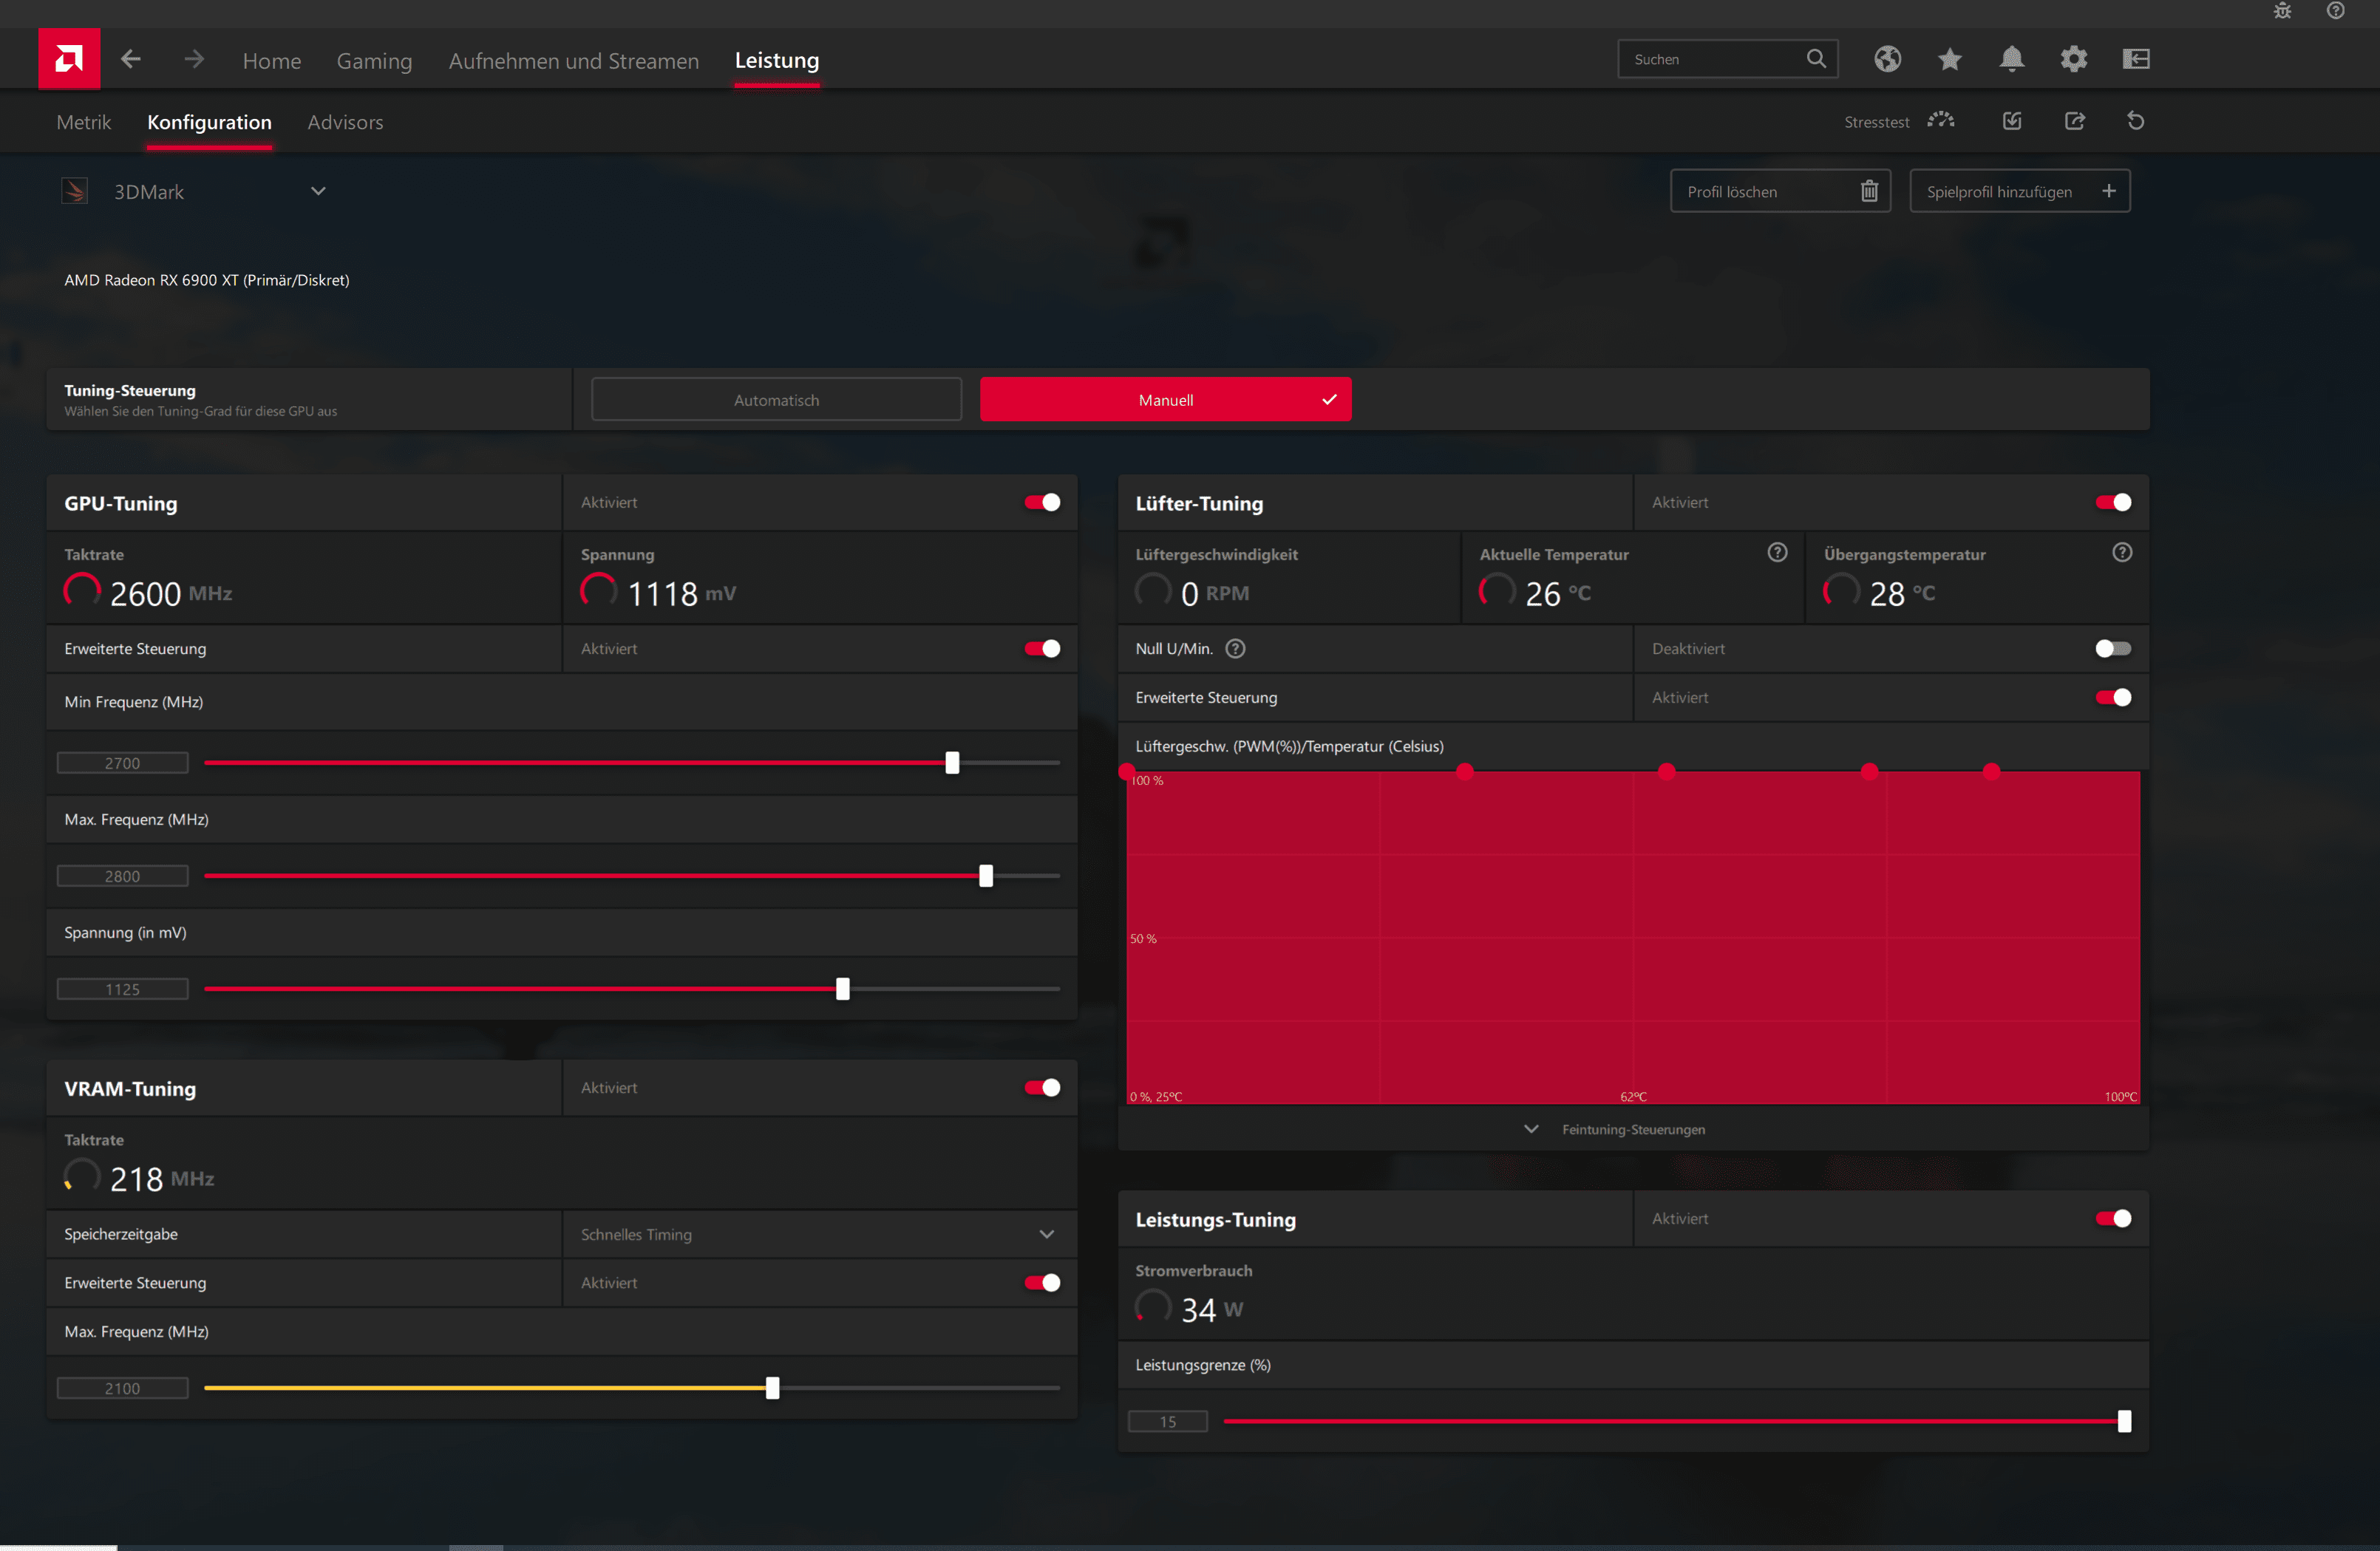Switch to the Metrik tab
The image size is (2380, 1551).
[x=83, y=122]
